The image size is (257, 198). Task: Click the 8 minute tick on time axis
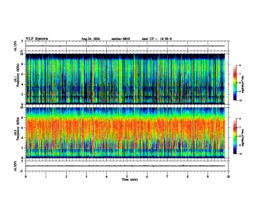[188, 177]
